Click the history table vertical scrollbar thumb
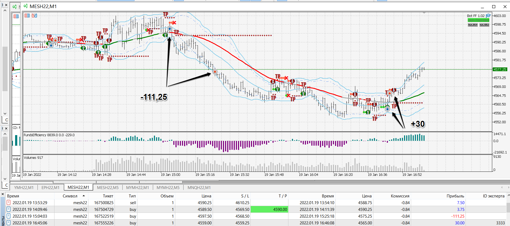Image resolution: width=510 pixels, height=226 pixels. 508,208
